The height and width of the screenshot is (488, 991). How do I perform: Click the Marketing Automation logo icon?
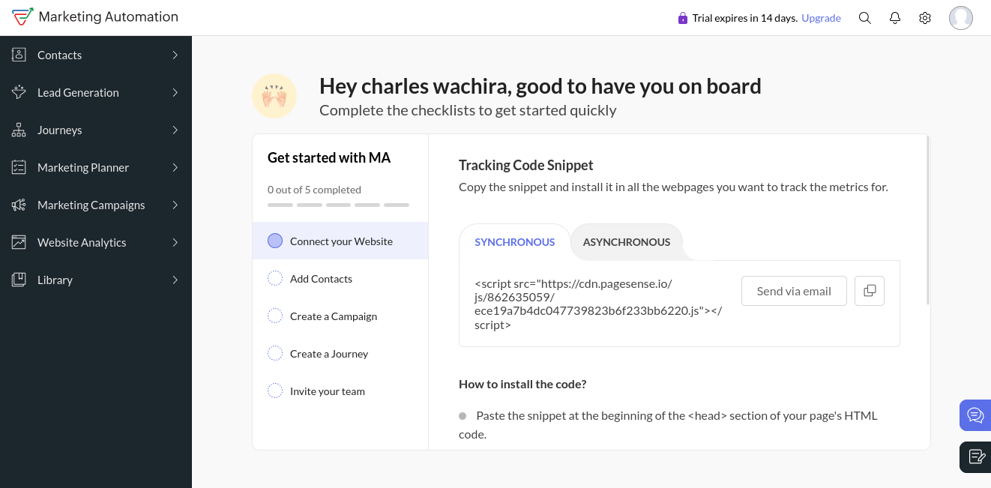pos(22,16)
